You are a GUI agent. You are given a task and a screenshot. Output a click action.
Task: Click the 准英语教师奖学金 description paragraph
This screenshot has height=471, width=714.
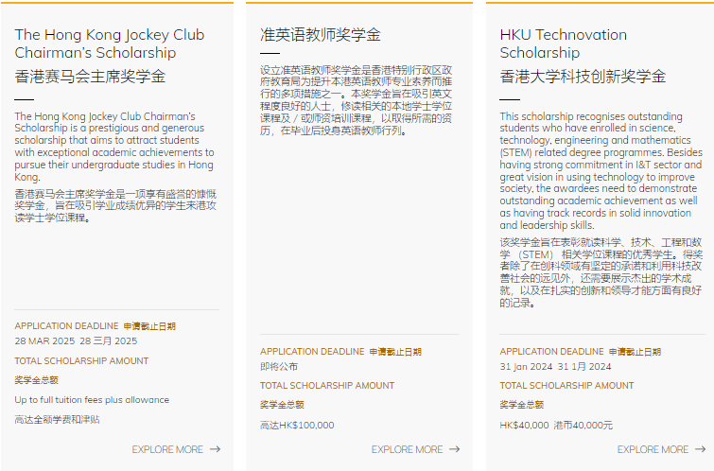coord(356,100)
